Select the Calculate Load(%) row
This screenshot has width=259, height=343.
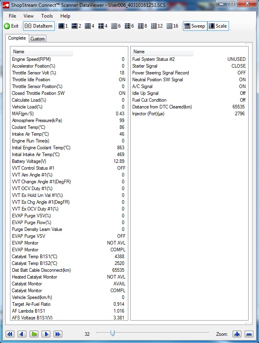(69, 100)
